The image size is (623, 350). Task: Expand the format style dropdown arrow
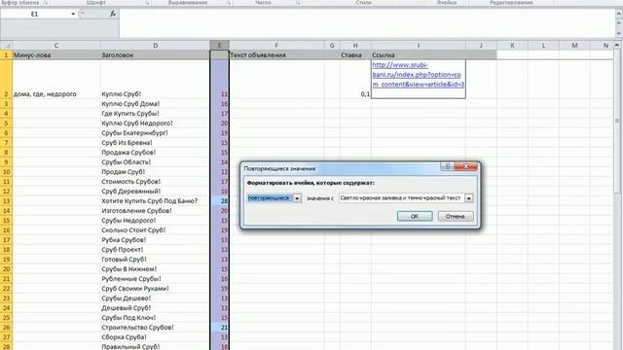click(469, 198)
